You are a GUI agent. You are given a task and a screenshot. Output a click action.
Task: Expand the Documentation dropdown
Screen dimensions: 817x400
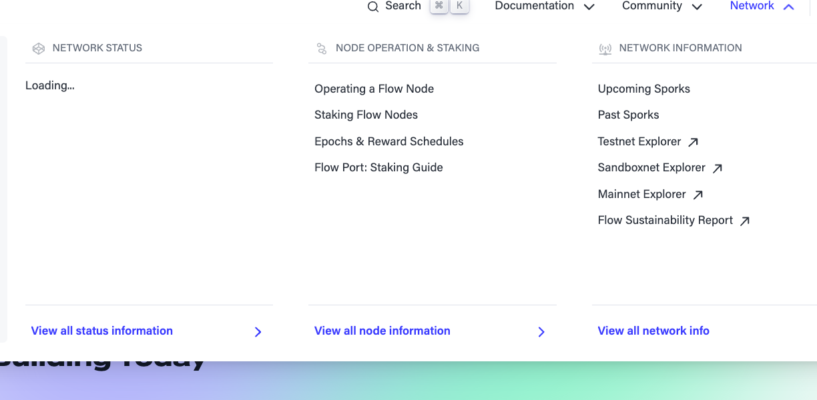click(x=589, y=7)
